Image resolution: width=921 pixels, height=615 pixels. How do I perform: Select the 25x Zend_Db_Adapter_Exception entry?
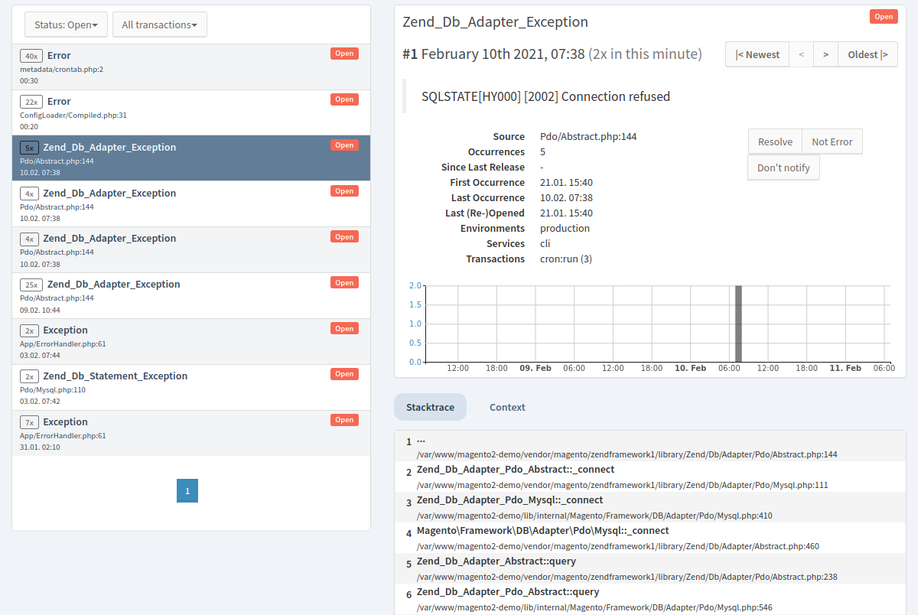point(191,296)
